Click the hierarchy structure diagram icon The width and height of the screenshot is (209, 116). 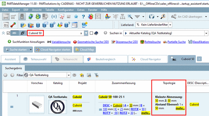click(123, 17)
